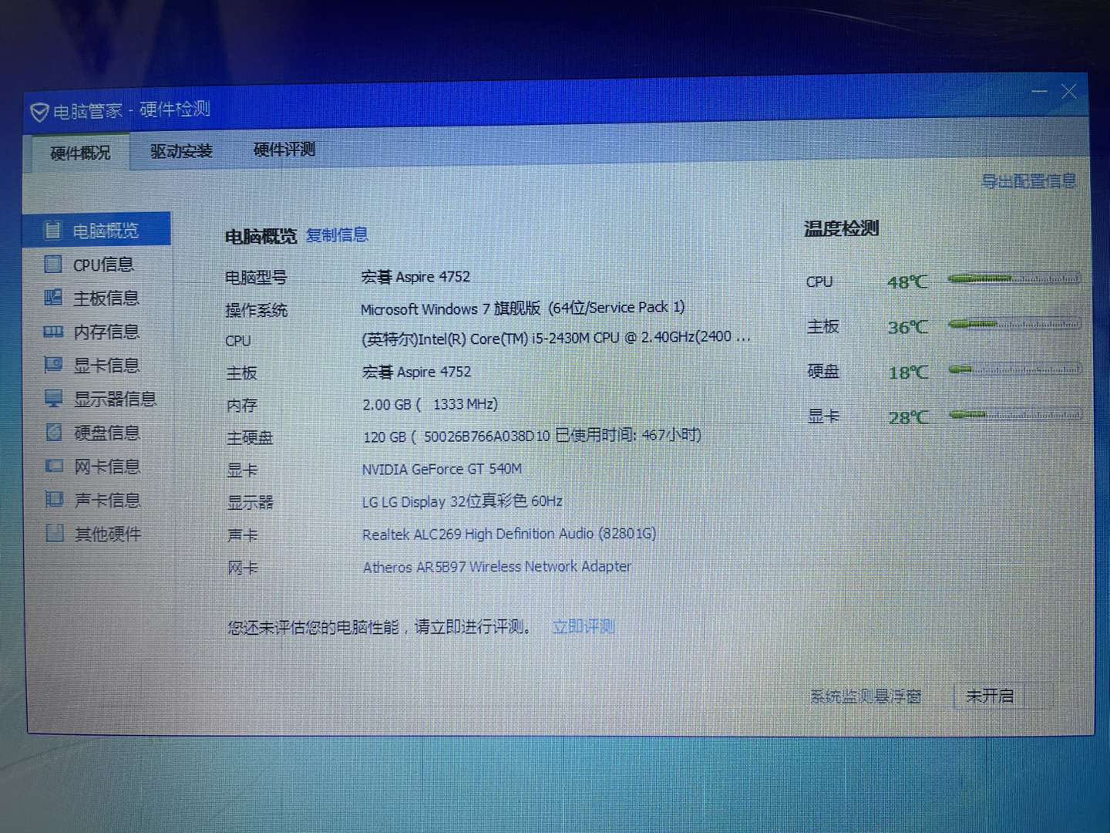Click the 系统监测悬浮窗 label
1110x833 pixels.
(x=865, y=696)
